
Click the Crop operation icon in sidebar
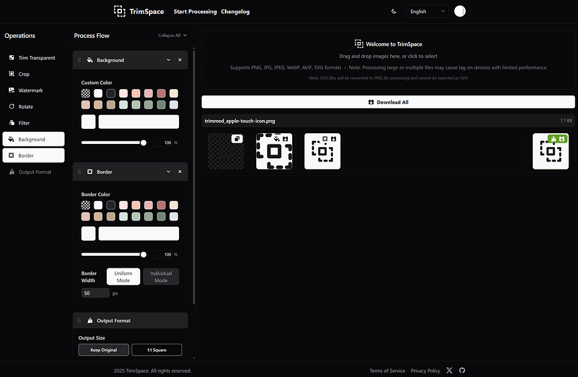click(x=11, y=74)
